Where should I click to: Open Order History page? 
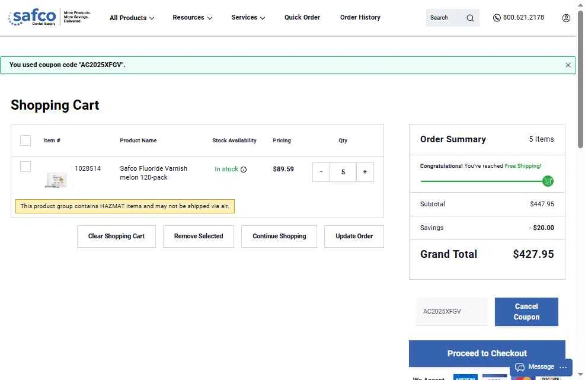tap(360, 17)
